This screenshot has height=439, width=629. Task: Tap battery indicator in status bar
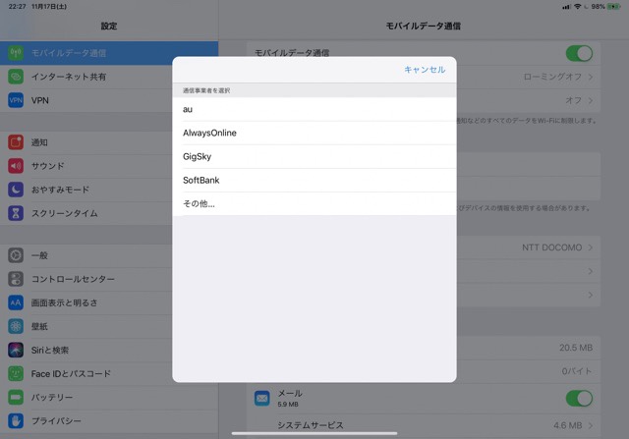pyautogui.click(x=613, y=7)
